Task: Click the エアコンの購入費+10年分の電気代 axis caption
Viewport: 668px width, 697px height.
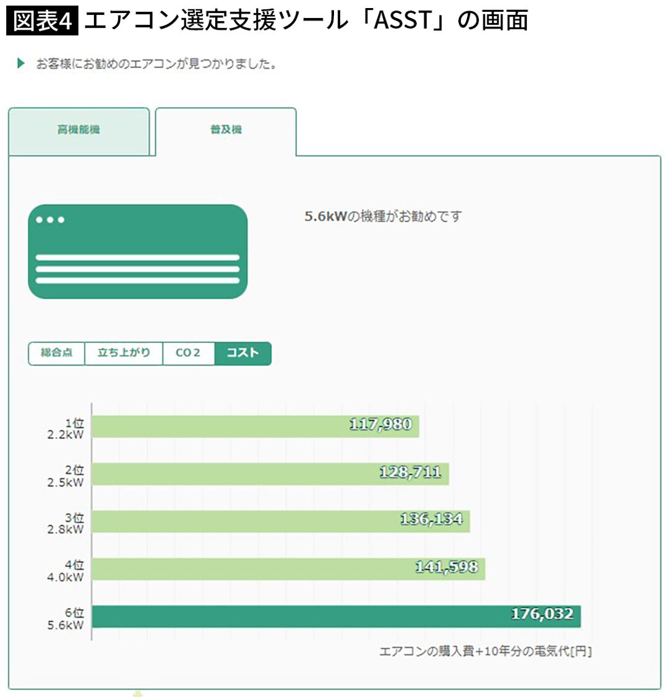Action: (485, 651)
